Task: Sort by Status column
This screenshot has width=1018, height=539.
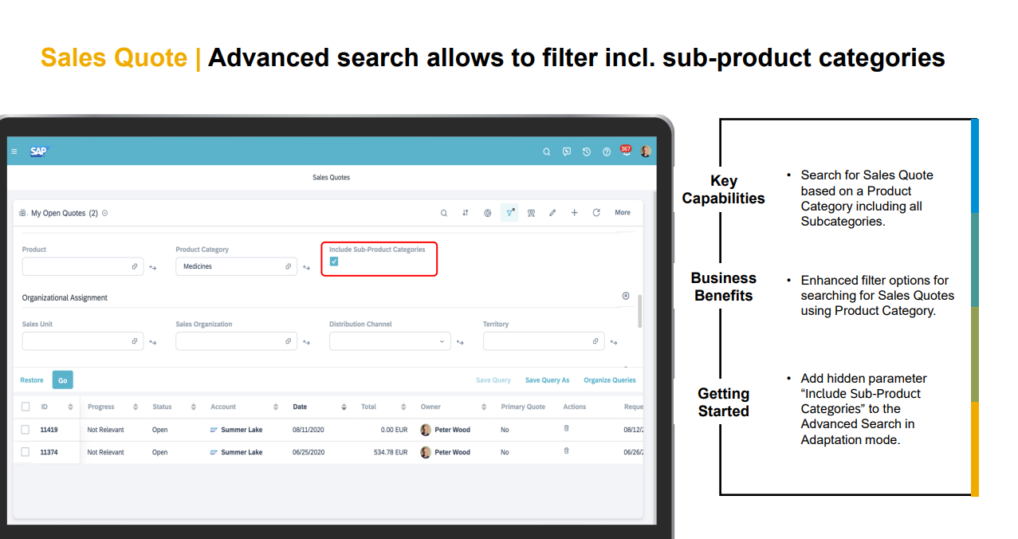Action: (x=193, y=407)
